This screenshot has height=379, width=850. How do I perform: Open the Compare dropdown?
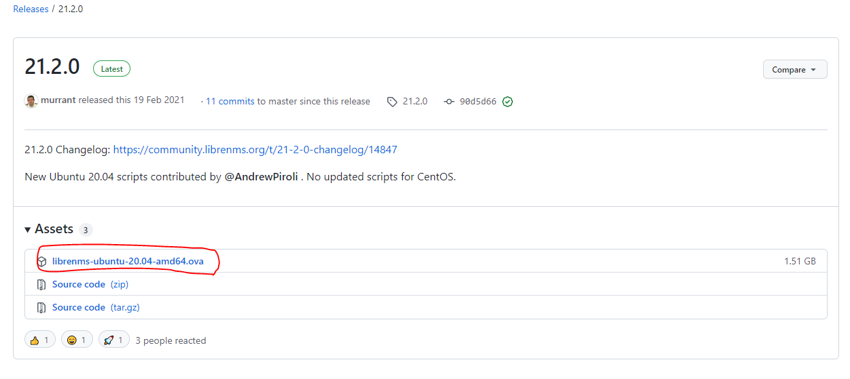pos(795,69)
